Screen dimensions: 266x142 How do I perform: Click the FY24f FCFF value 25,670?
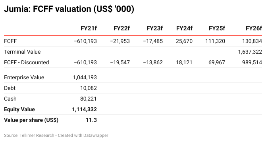point(184,41)
